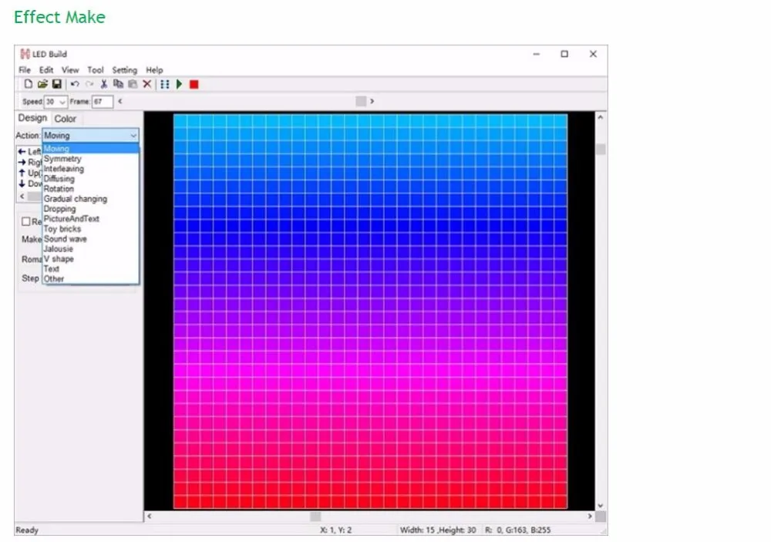The image size is (771, 542).
Task: Open the Setting menu
Action: [x=124, y=70]
